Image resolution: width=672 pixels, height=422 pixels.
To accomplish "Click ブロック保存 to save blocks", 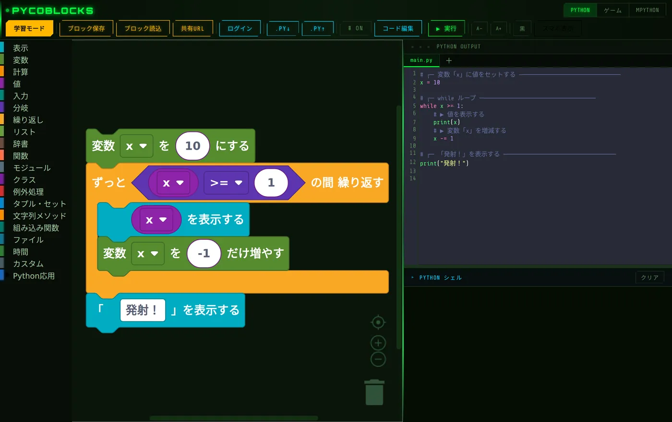I will pos(86,28).
